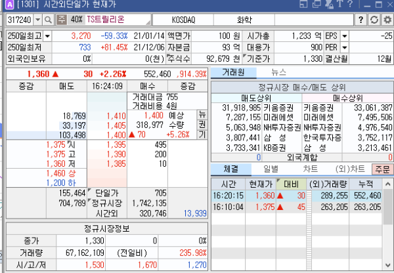The image size is (394, 273).
Task: Click the 한국투자증 buyer entry
Action: tap(322, 137)
